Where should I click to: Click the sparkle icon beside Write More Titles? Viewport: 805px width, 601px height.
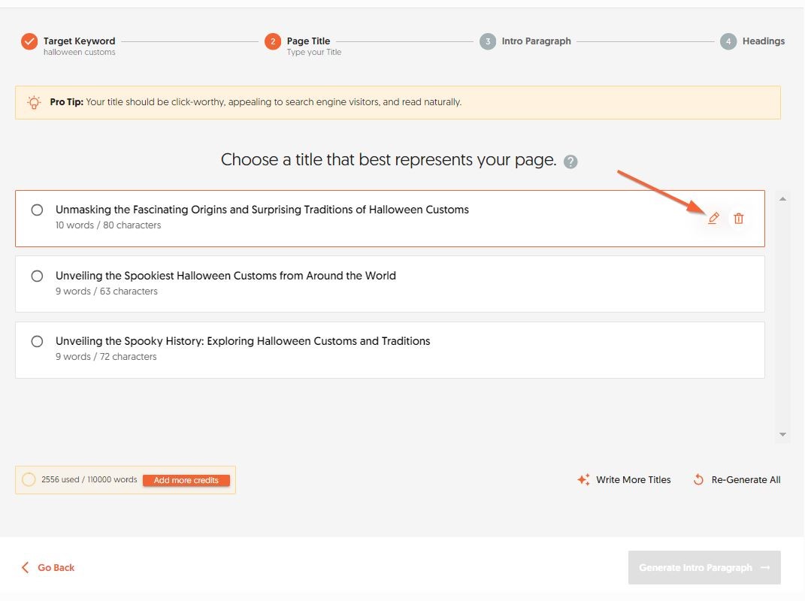click(583, 479)
